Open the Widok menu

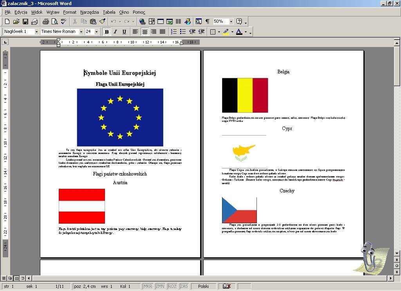[x=37, y=12]
